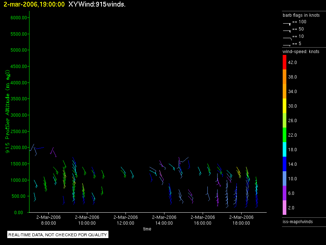The height and width of the screenshot is (245, 326).
Task: Click the green 22.0 knots color swatch
Action: click(285, 135)
